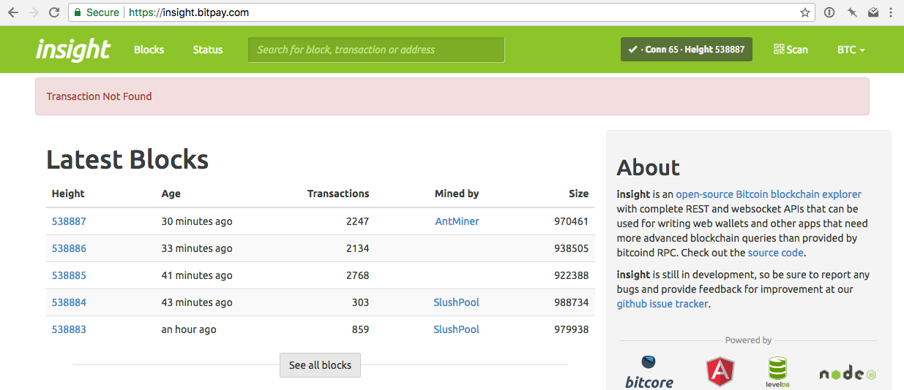The height and width of the screenshot is (390, 904).
Task: Click the Size column header
Action: 579,194
